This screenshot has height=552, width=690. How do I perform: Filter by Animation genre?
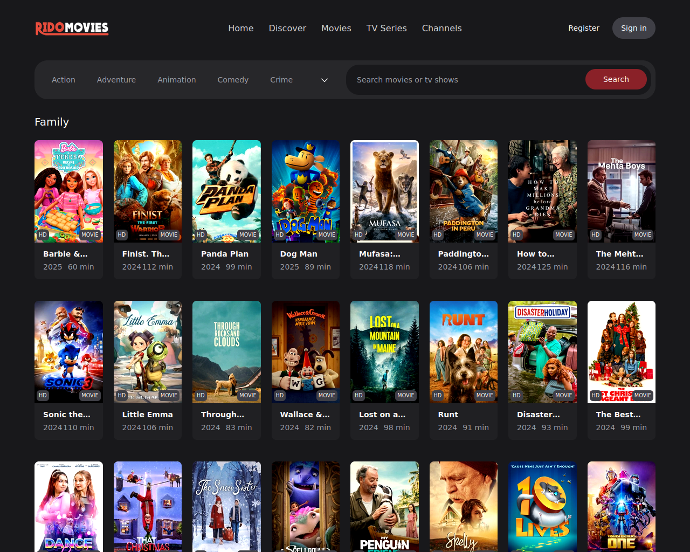(x=177, y=80)
